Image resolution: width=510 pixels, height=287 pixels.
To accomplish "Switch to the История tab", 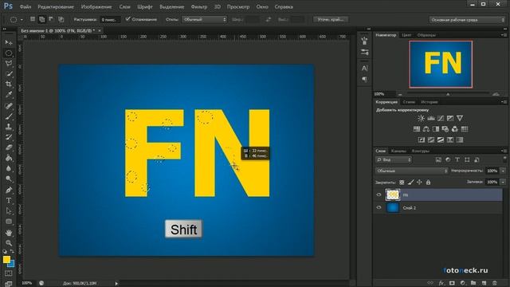I will tap(430, 102).
